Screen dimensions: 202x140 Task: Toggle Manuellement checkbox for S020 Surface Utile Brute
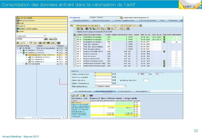pos(177,61)
